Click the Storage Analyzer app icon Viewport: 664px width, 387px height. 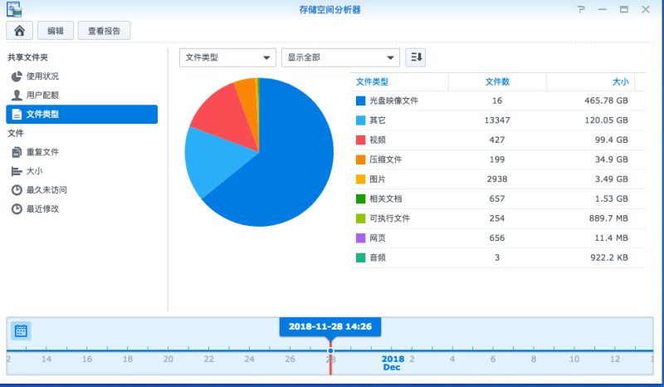[14, 9]
